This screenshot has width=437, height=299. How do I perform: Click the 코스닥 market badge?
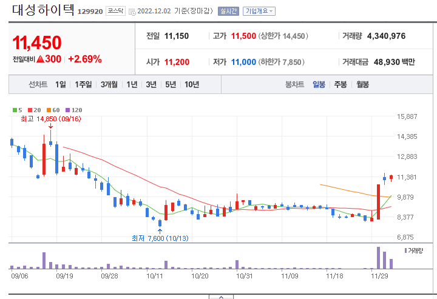click(x=115, y=11)
